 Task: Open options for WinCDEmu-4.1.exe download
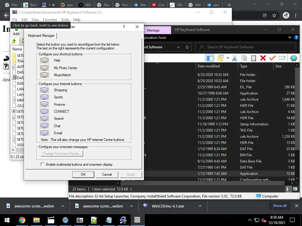tap(200, 206)
